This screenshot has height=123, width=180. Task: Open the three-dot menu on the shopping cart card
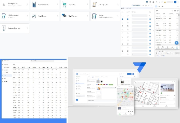tap(88, 4)
